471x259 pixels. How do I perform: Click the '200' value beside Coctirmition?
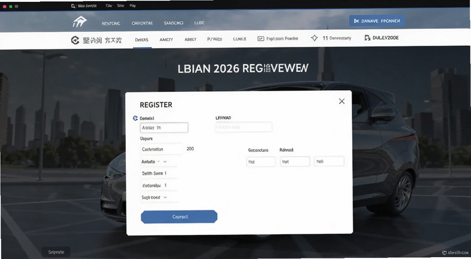(x=190, y=149)
